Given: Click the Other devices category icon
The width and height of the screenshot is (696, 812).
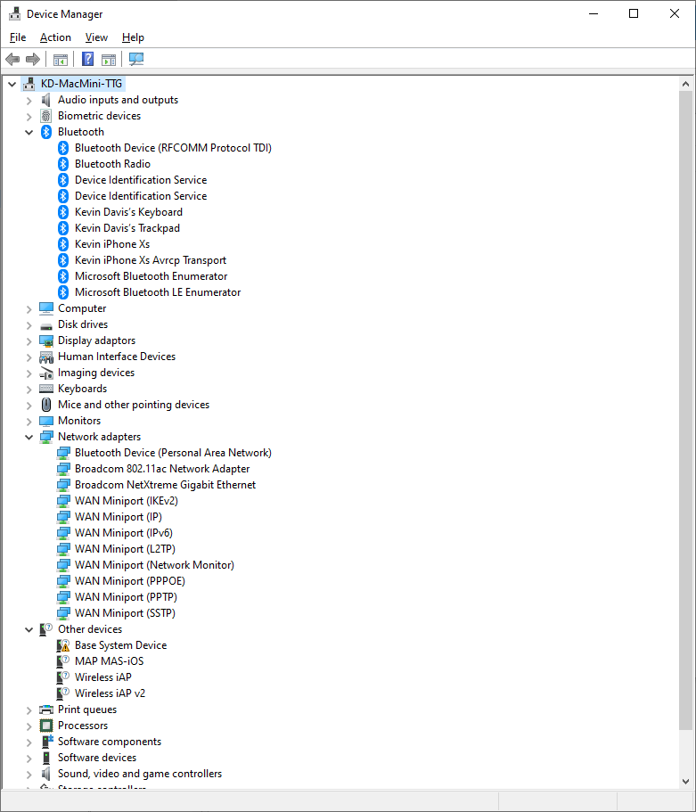Looking at the screenshot, I should [46, 629].
